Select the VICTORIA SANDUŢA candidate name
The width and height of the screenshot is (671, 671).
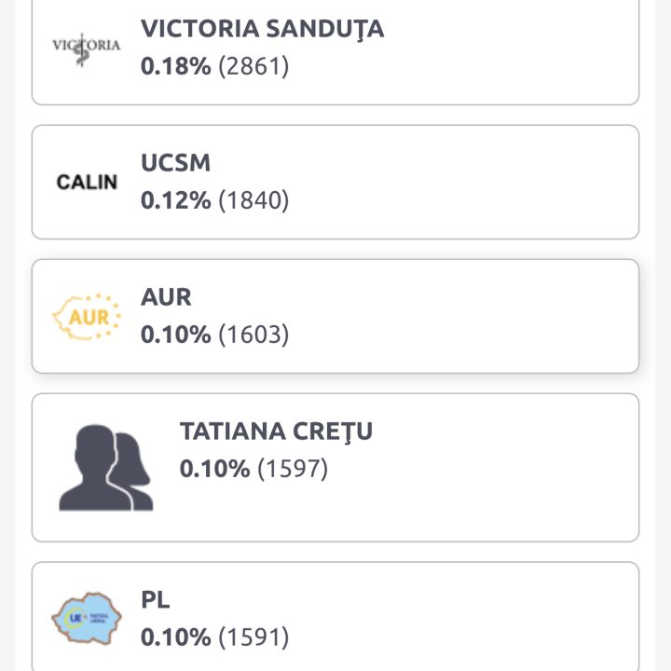coord(262,29)
